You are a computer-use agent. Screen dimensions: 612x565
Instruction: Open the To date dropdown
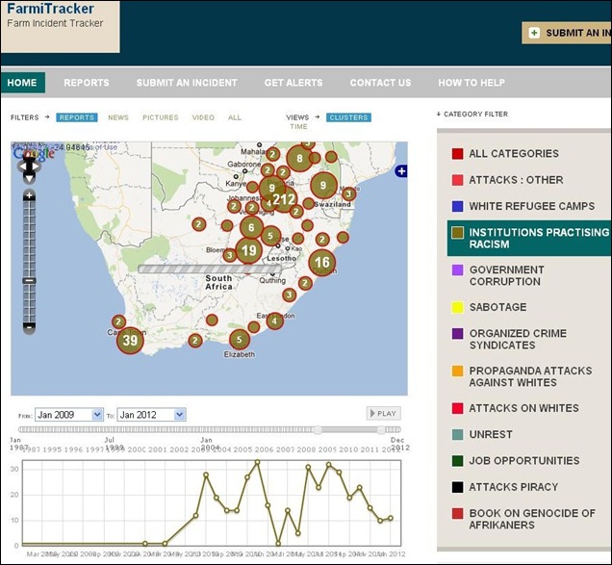(151, 414)
